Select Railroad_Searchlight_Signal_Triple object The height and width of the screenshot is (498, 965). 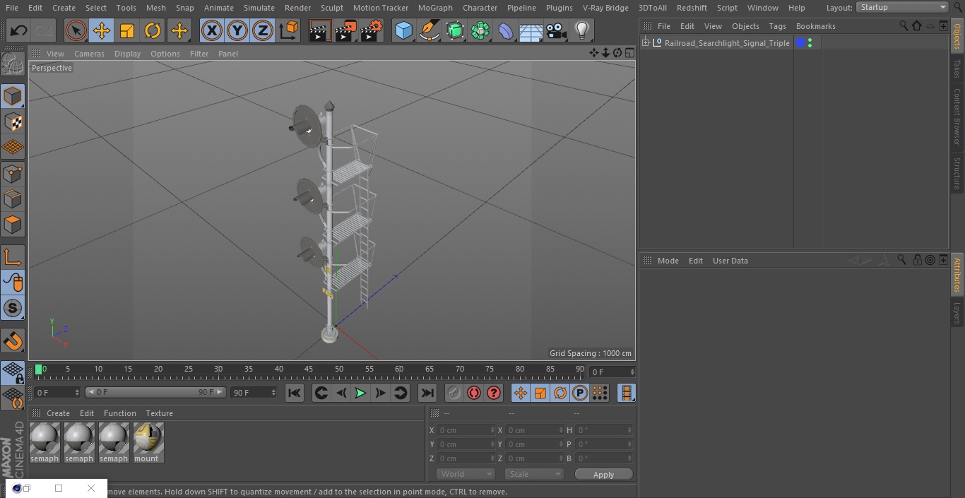coord(727,43)
